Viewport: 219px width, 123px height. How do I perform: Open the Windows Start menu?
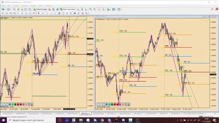click(x=3, y=120)
